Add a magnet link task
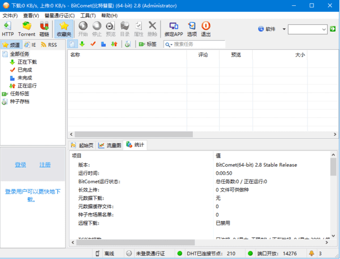 pyautogui.click(x=44, y=29)
